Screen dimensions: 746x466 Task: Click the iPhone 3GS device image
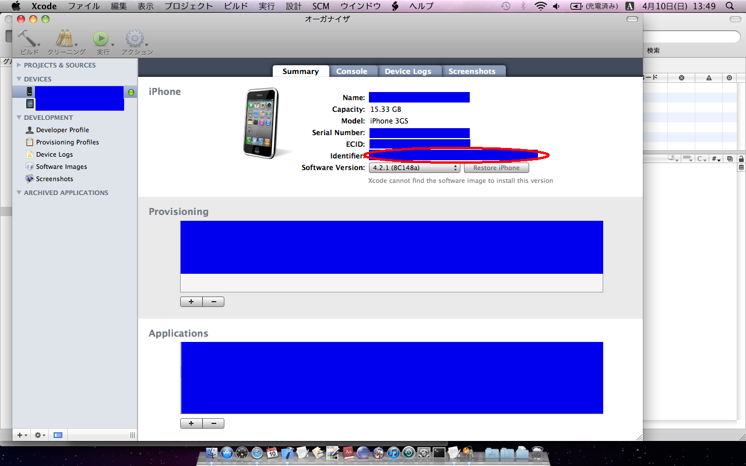(262, 122)
